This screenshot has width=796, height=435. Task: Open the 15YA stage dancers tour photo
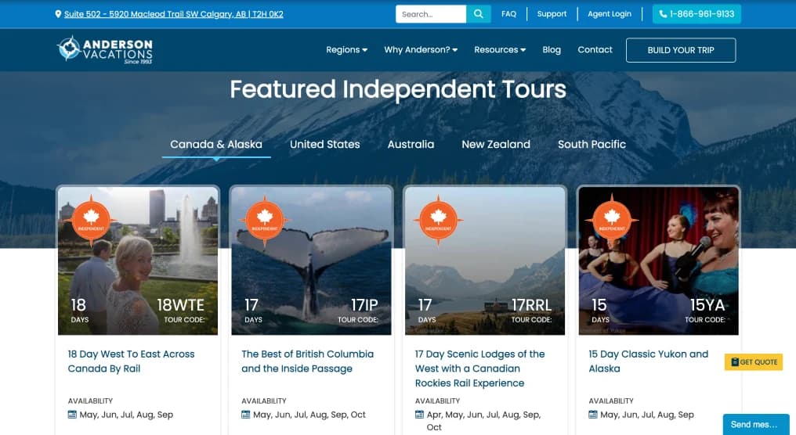point(658,261)
